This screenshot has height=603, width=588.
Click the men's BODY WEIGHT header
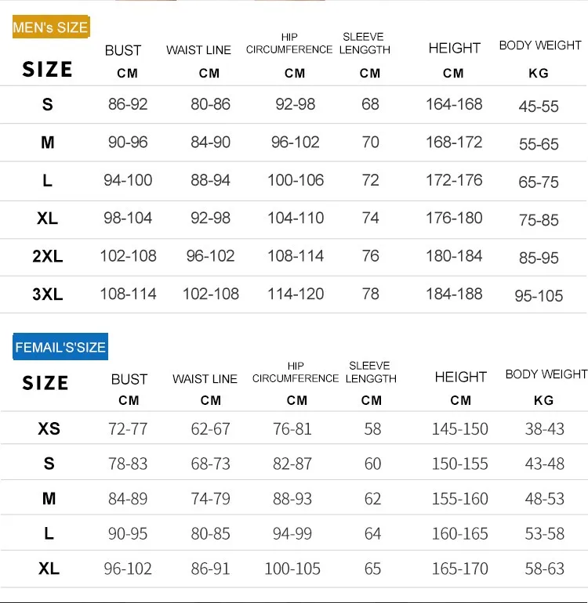point(540,45)
